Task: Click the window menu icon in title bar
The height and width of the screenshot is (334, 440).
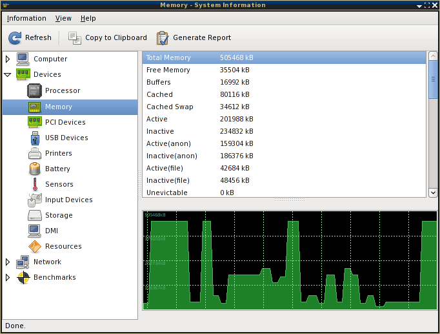Action: pyautogui.click(x=5, y=5)
